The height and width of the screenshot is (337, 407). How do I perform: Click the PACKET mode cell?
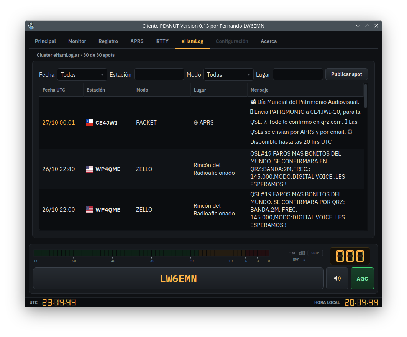[x=146, y=123]
